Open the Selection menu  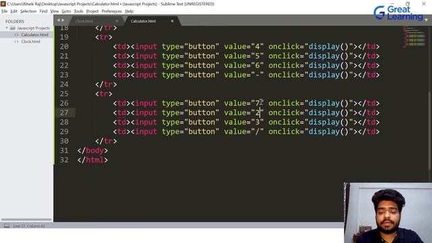[28, 11]
